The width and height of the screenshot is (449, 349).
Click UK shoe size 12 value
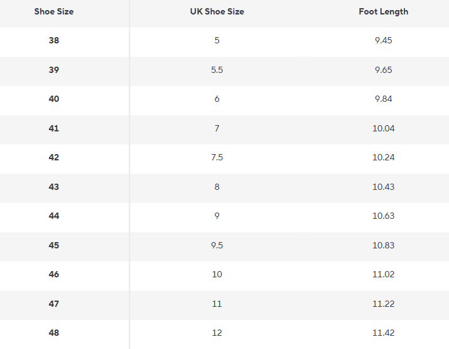217,333
